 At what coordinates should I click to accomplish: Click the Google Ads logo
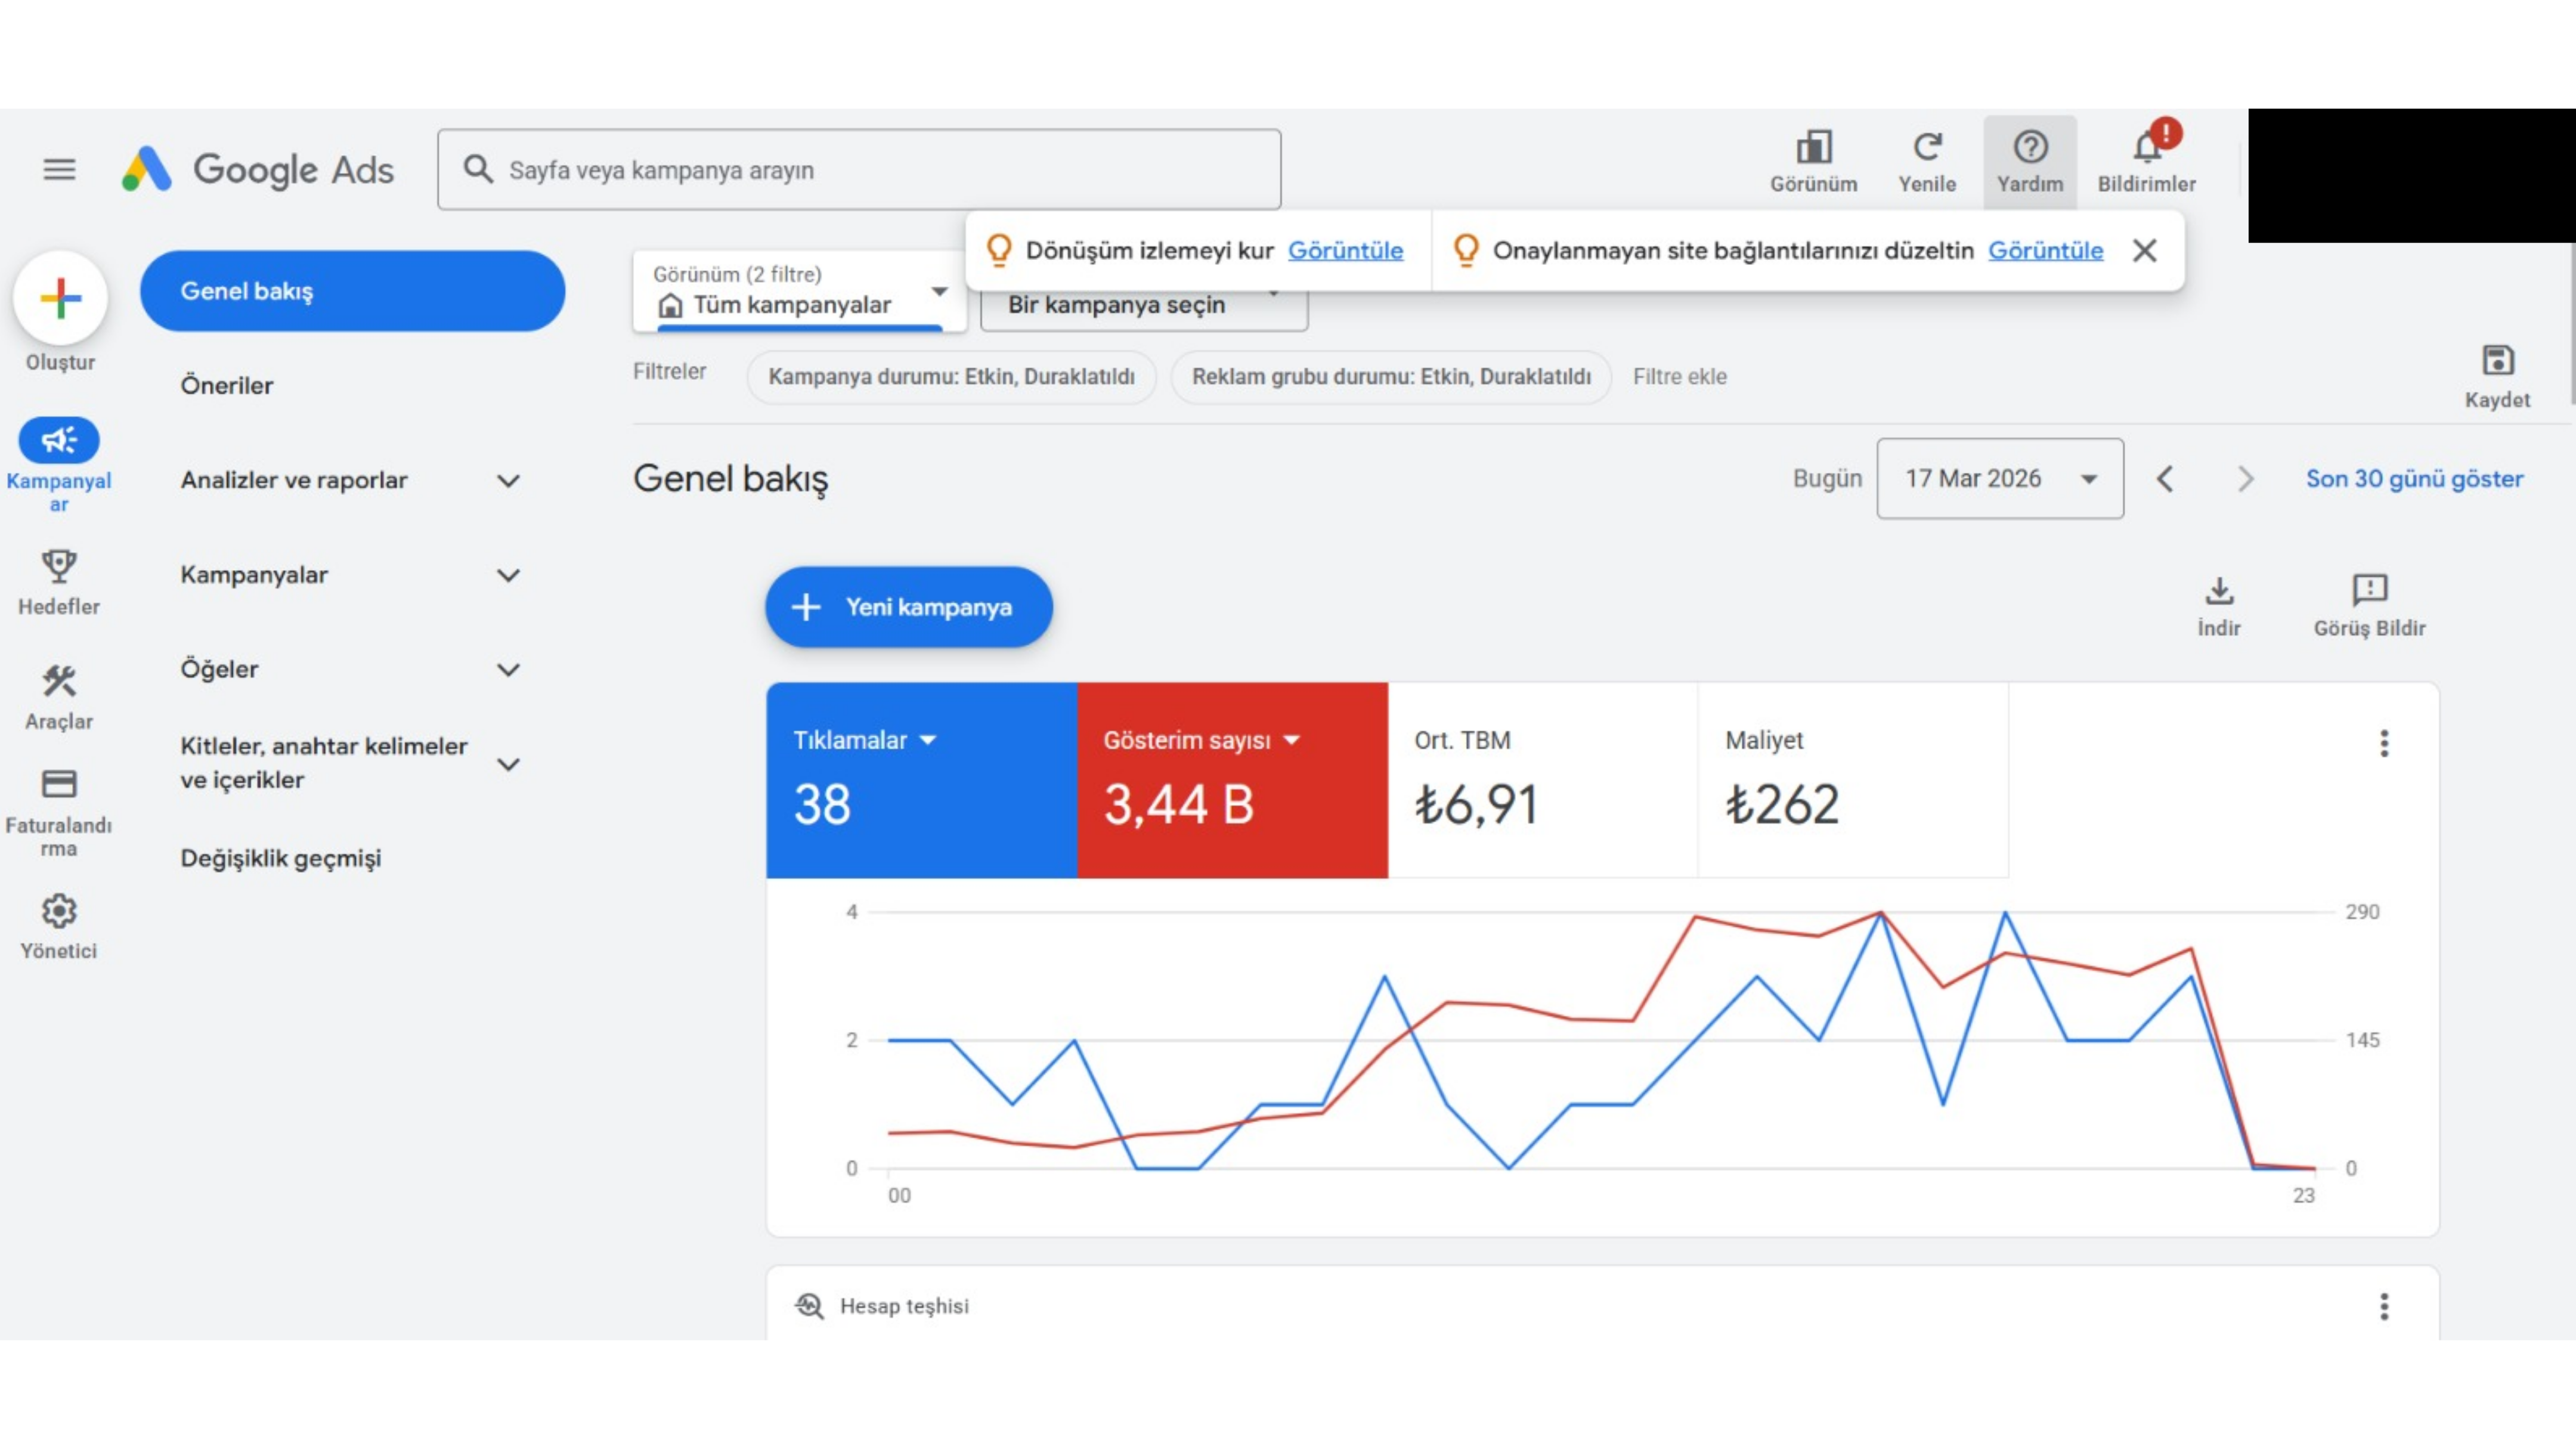pos(257,169)
